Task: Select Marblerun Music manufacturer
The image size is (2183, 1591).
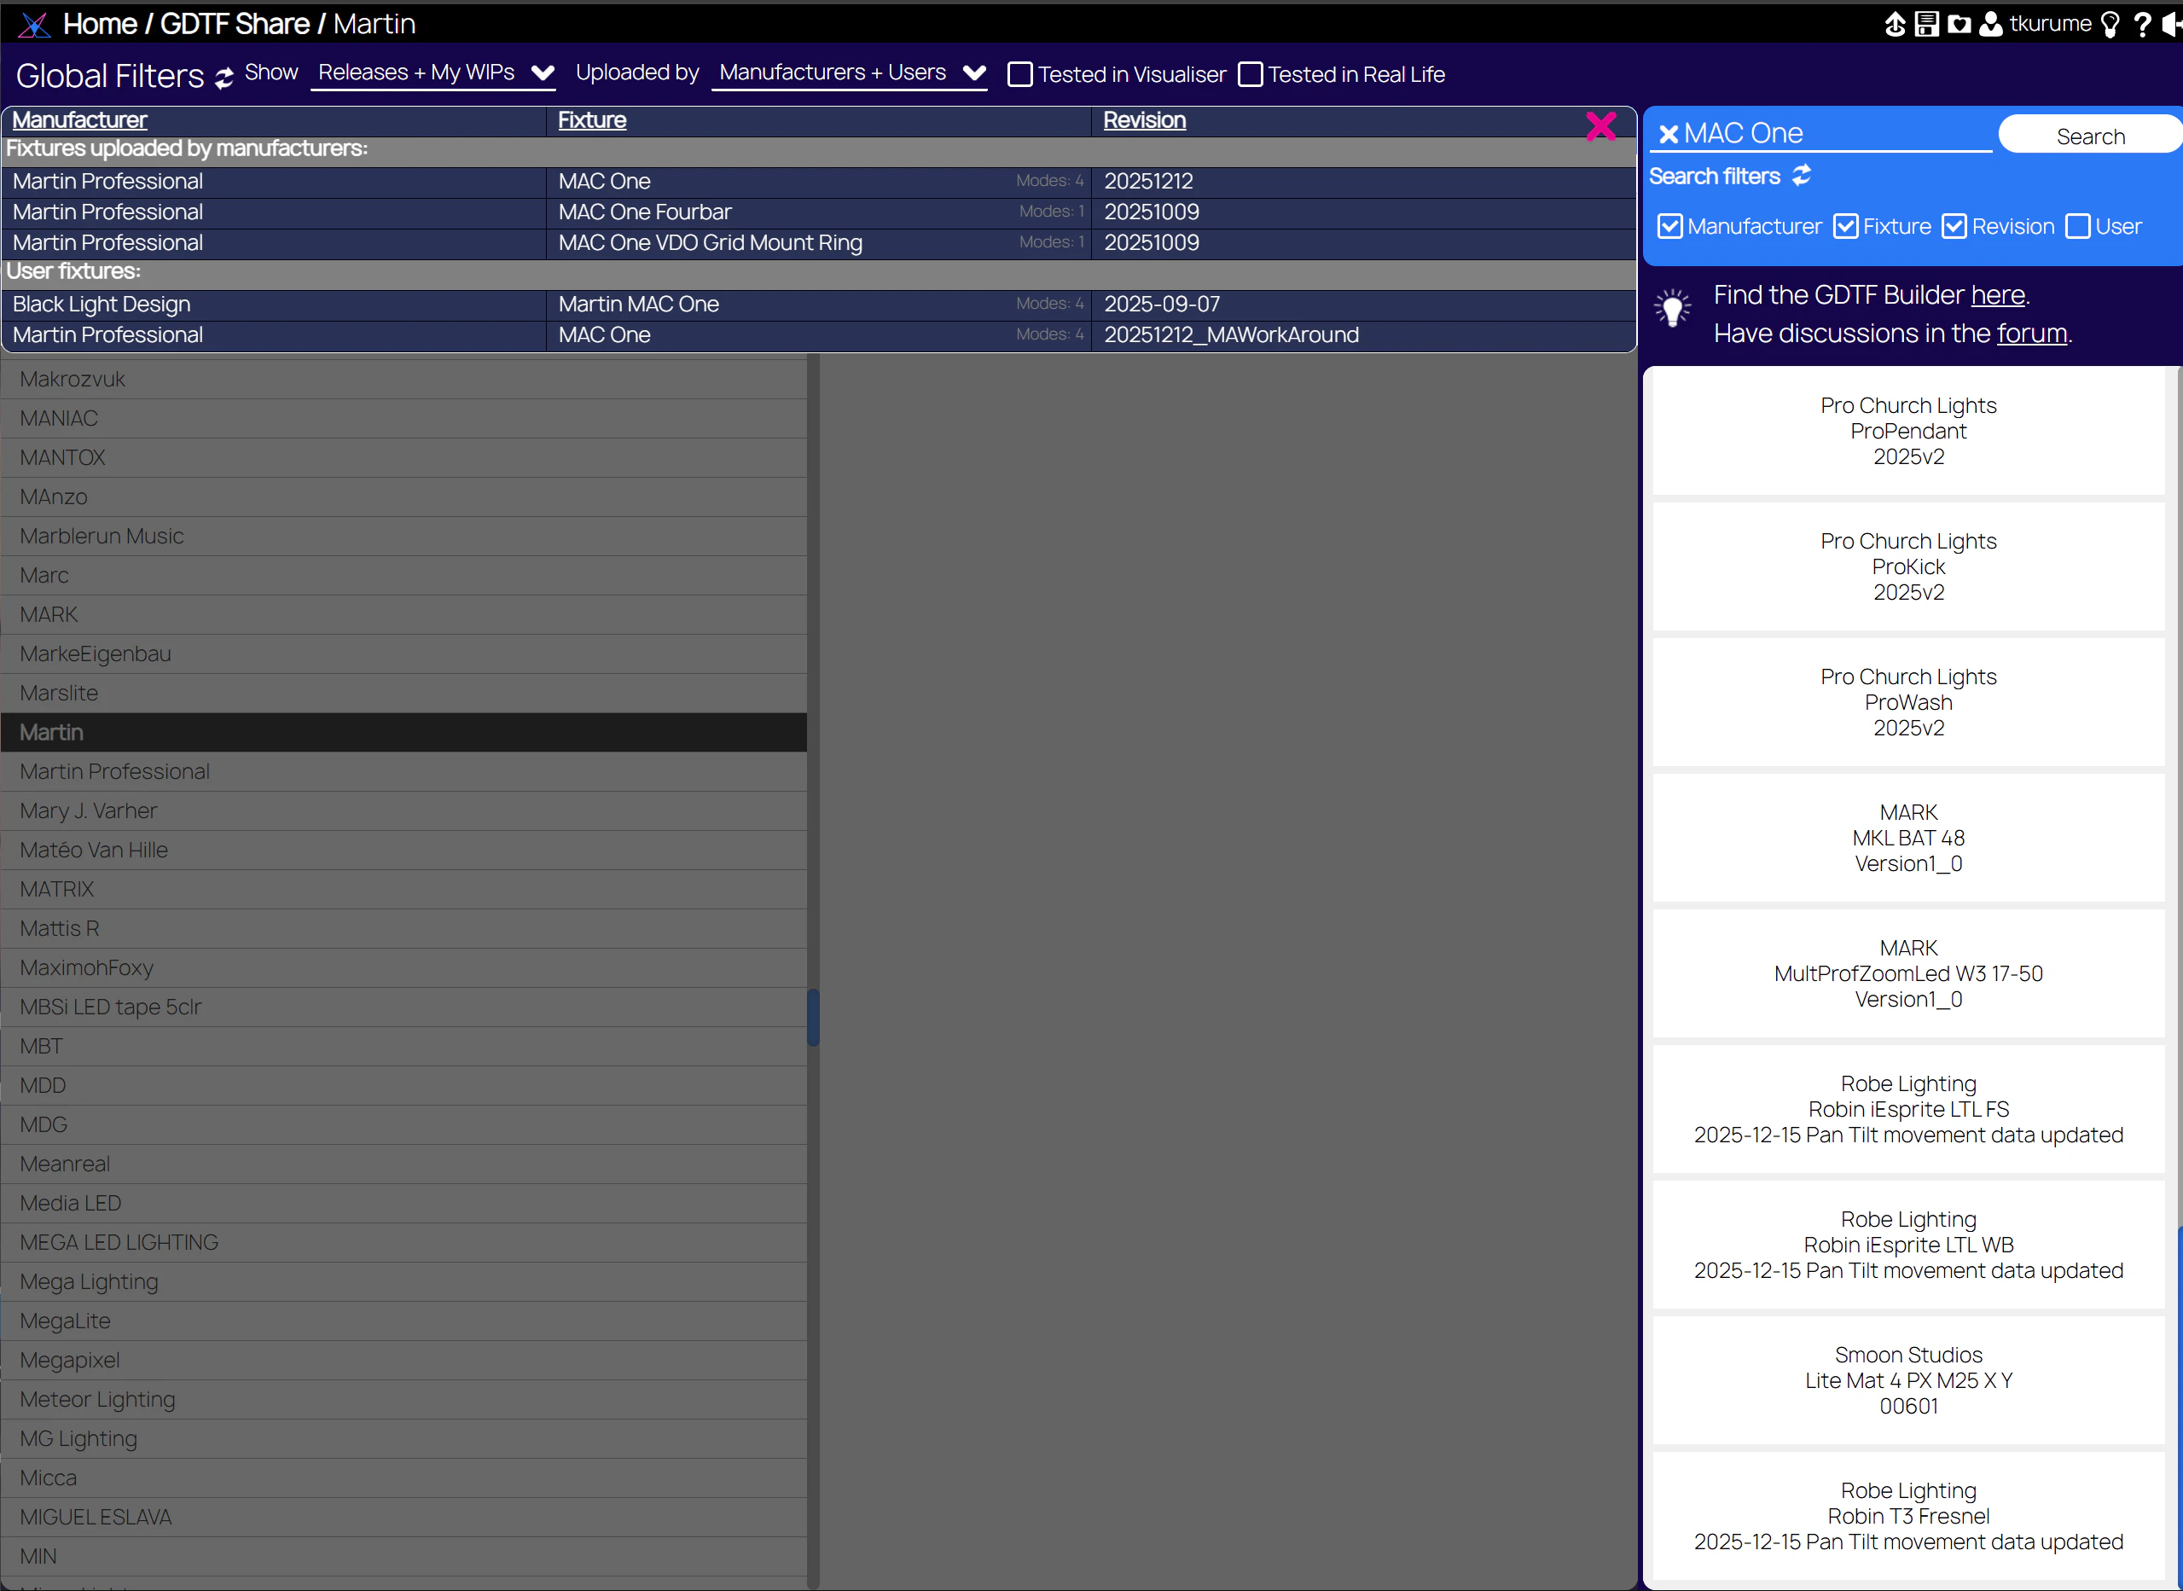Action: point(404,536)
